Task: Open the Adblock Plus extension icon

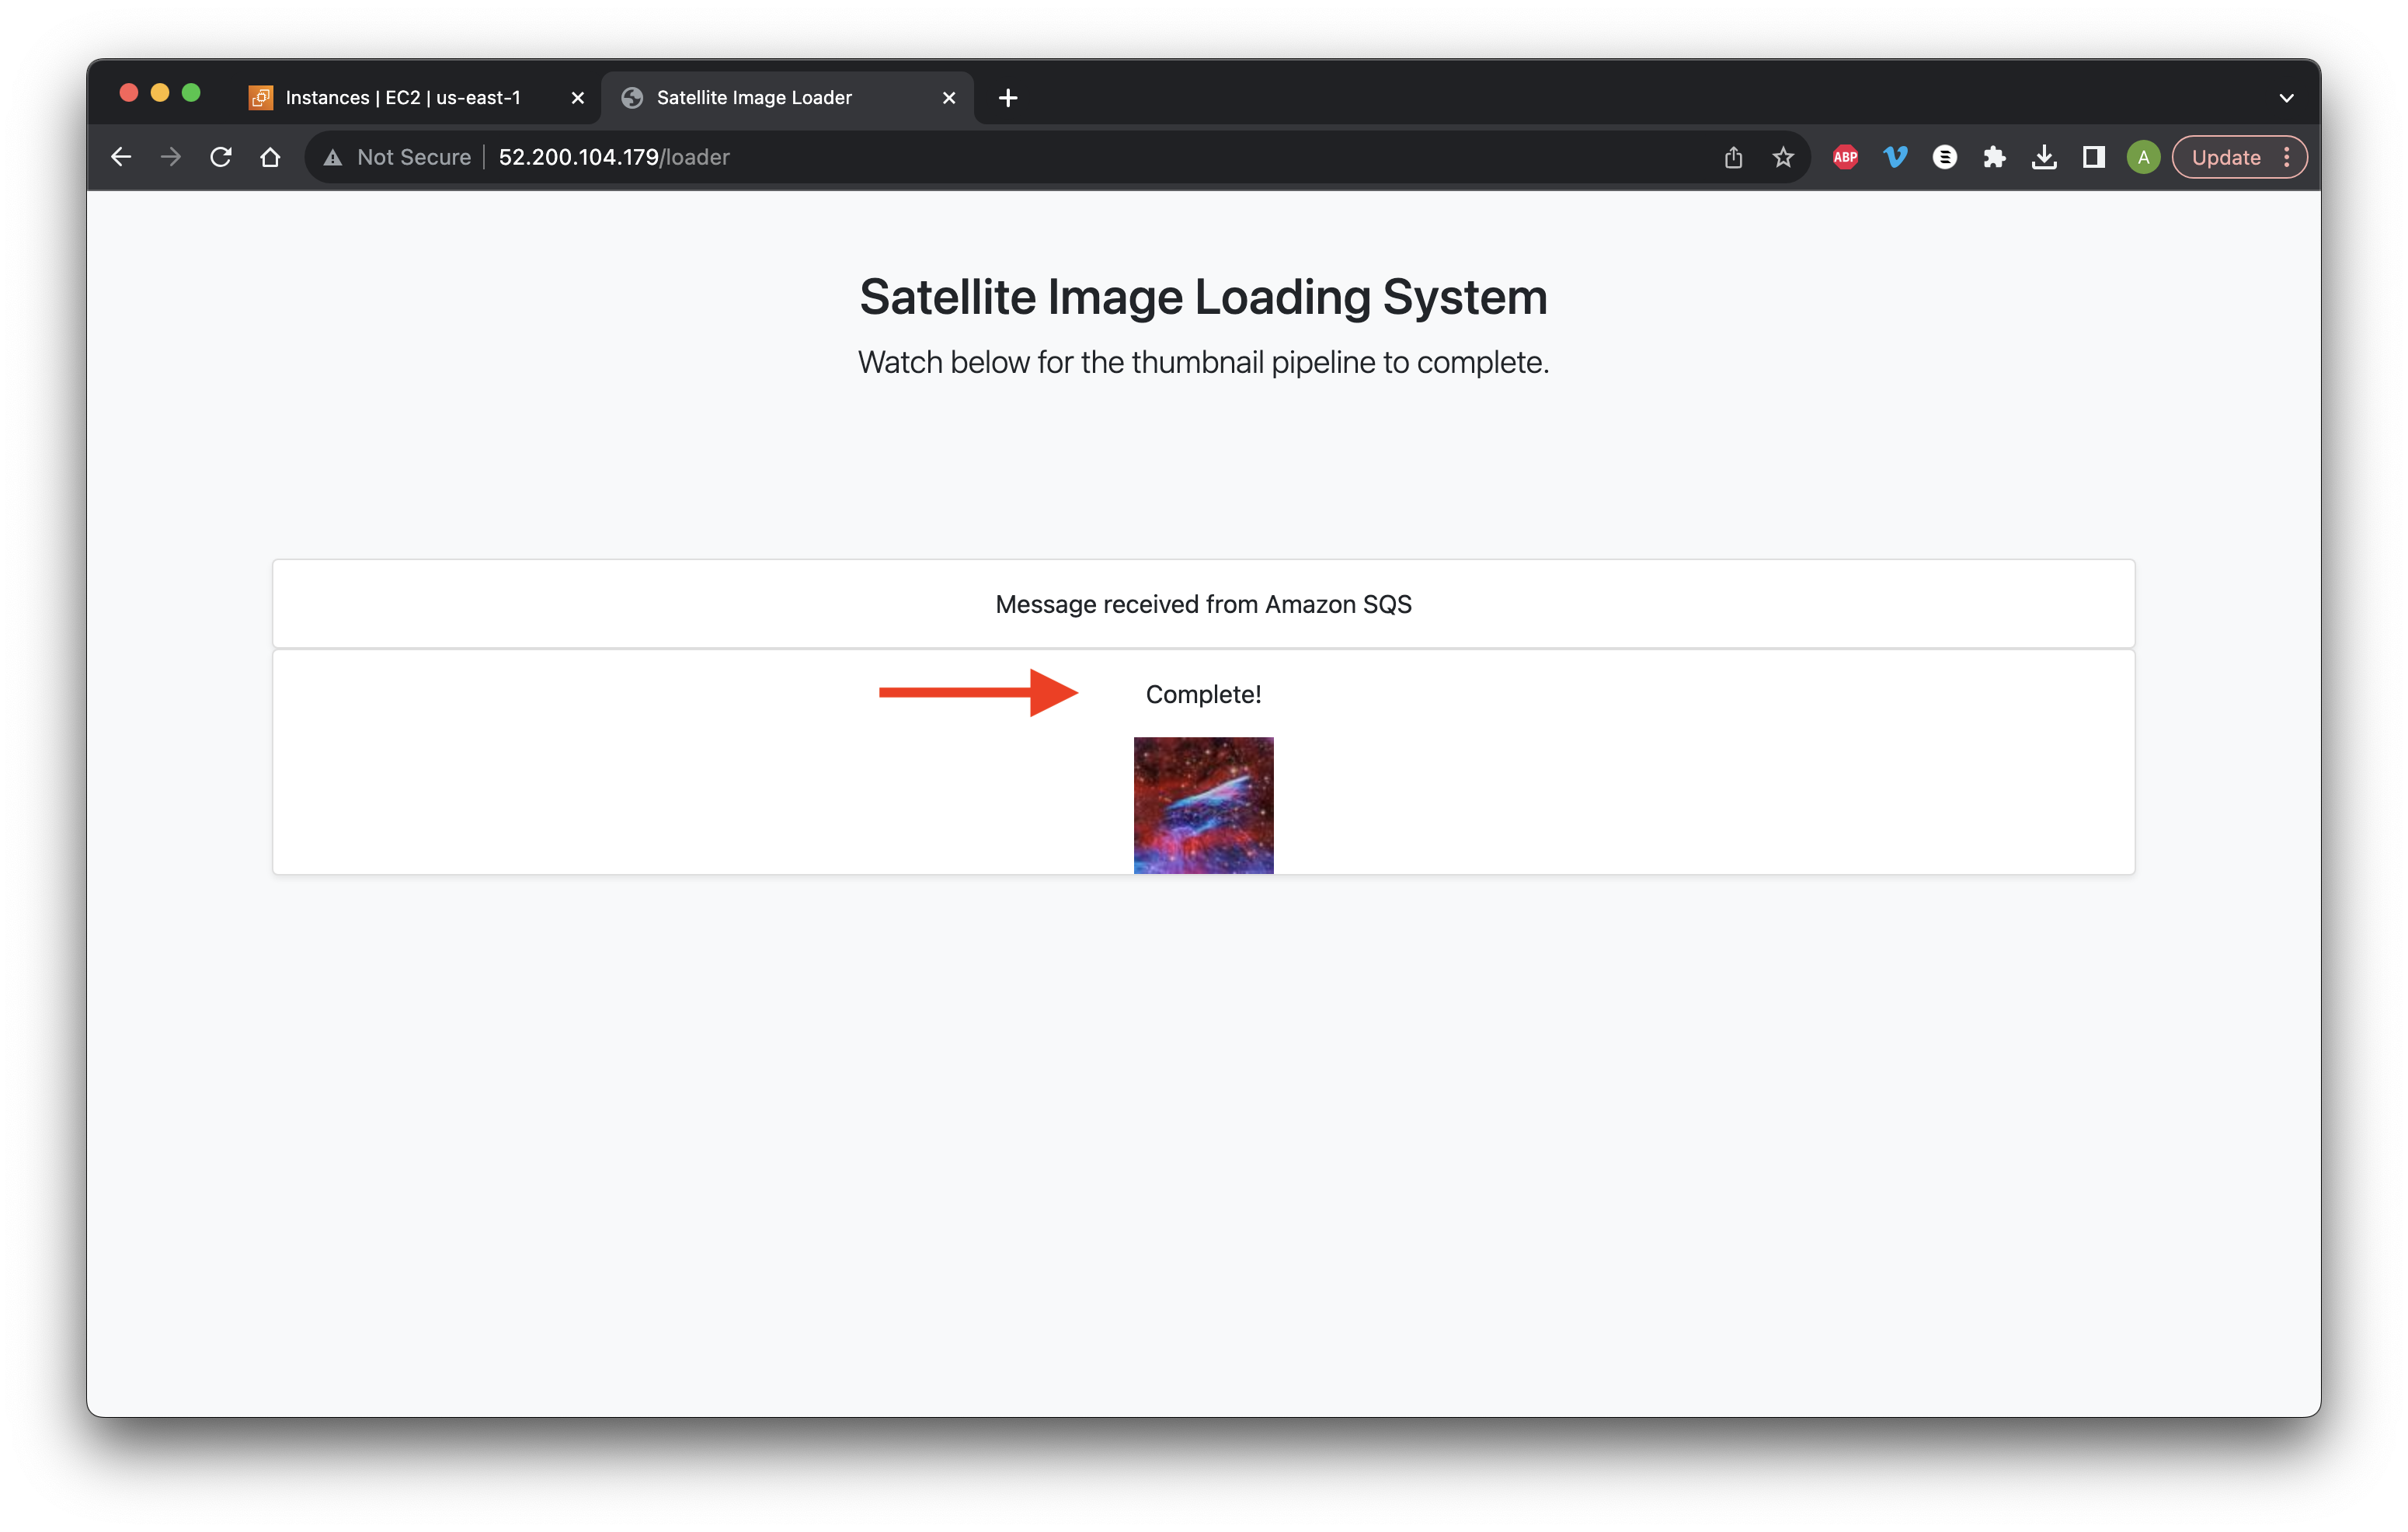Action: [1845, 157]
